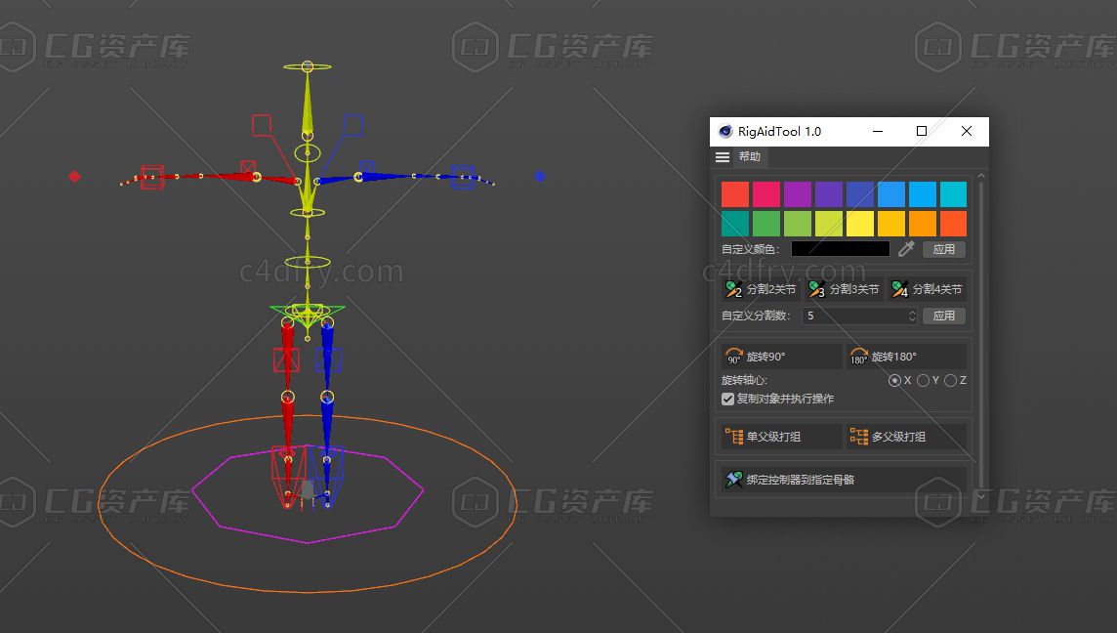Image resolution: width=1117 pixels, height=633 pixels.
Task: Decrease the custom split count by one
Action: [913, 319]
